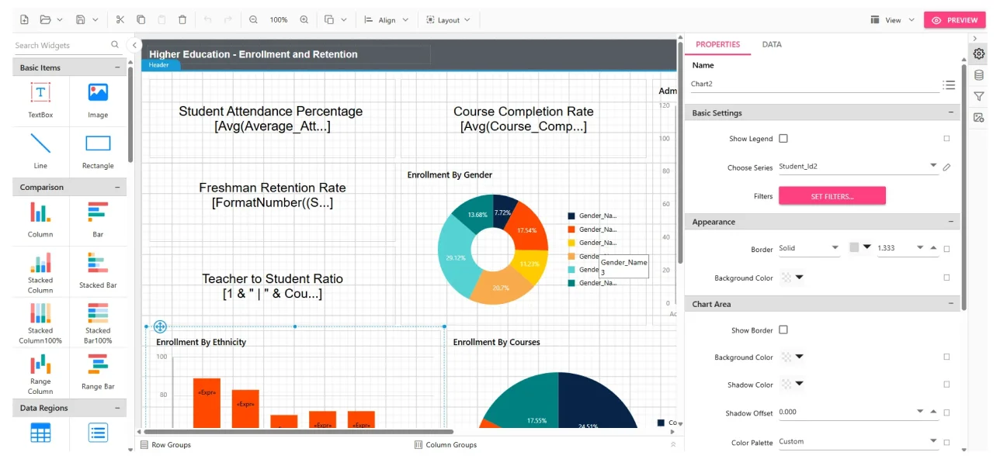Open Border color swatch picker

point(860,247)
